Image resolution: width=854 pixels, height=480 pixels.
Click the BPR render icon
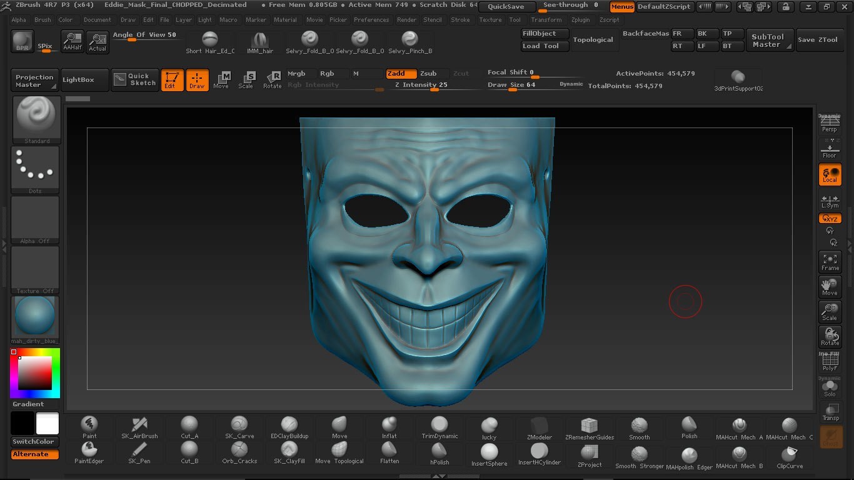(x=23, y=41)
